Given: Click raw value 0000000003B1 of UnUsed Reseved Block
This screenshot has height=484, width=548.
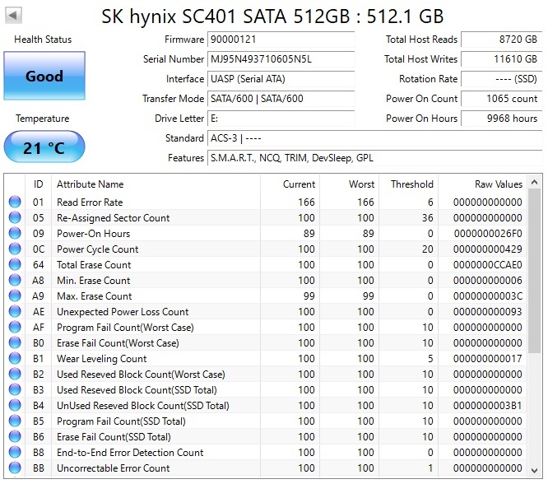Looking at the screenshot, I should click(x=488, y=405).
